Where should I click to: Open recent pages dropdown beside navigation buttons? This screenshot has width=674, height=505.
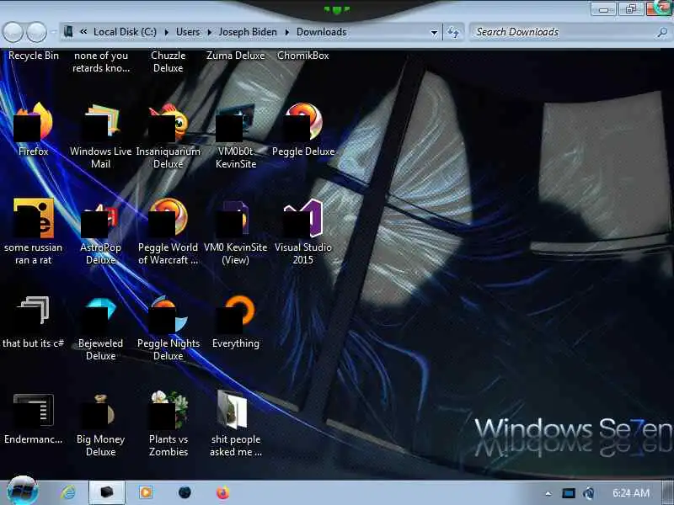tap(53, 32)
